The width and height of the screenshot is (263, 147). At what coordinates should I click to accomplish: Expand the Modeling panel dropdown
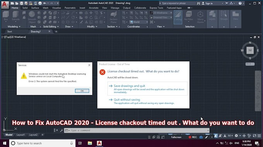click(x=14, y=27)
